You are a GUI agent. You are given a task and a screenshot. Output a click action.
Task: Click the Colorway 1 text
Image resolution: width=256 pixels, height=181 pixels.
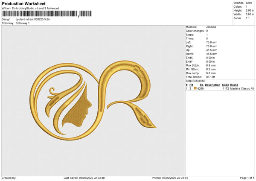pyautogui.click(x=23, y=23)
